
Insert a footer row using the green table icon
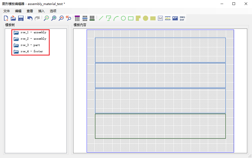pyautogui.click(x=92, y=18)
